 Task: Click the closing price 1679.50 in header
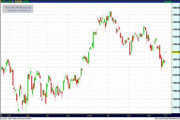point(19,1)
